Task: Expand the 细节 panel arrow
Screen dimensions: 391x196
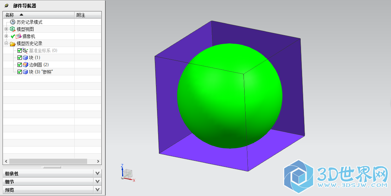Action: [x=97, y=181]
